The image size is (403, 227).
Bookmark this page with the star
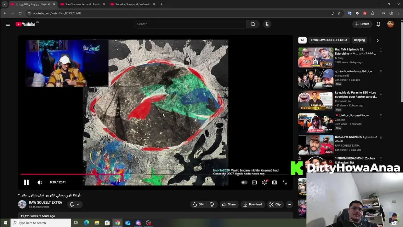(339, 13)
